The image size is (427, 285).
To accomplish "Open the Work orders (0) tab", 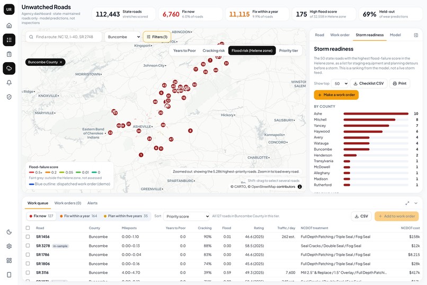I will click(x=68, y=203).
